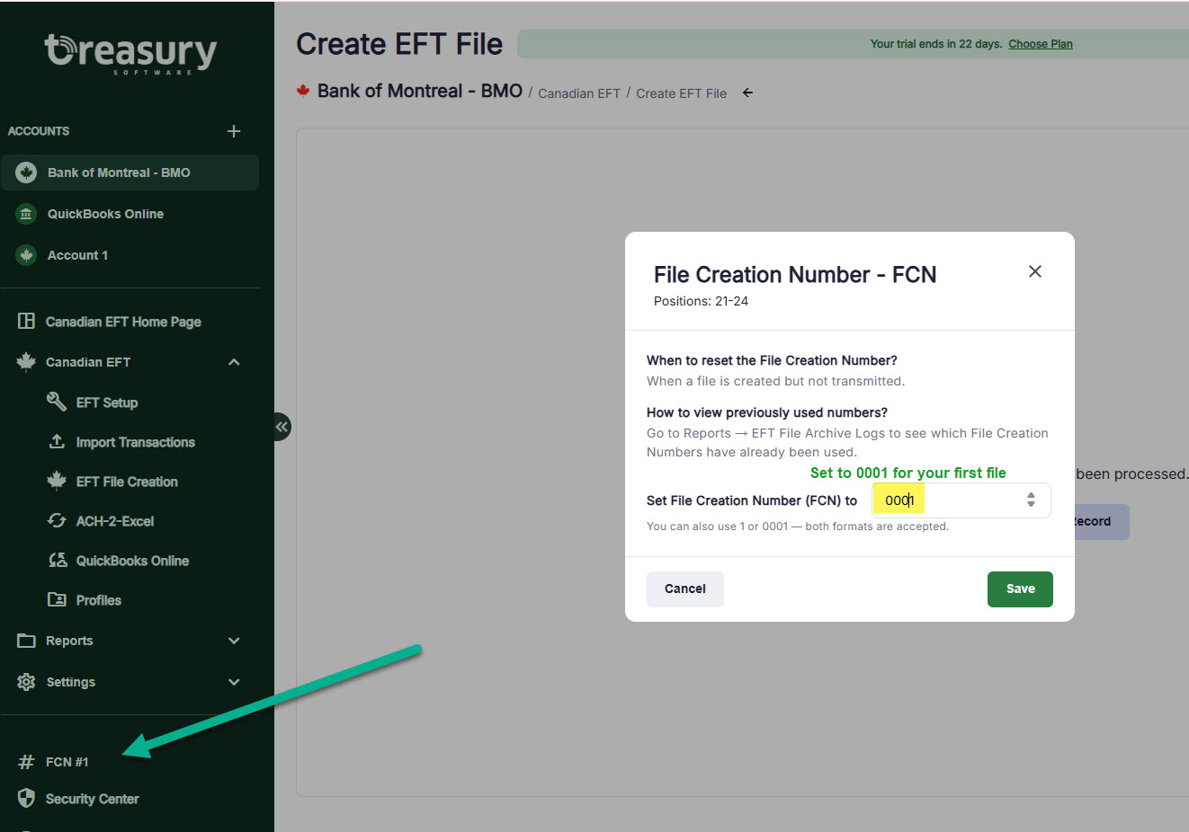Click the Import Transactions upload icon
Image resolution: width=1189 pixels, height=832 pixels.
57,441
